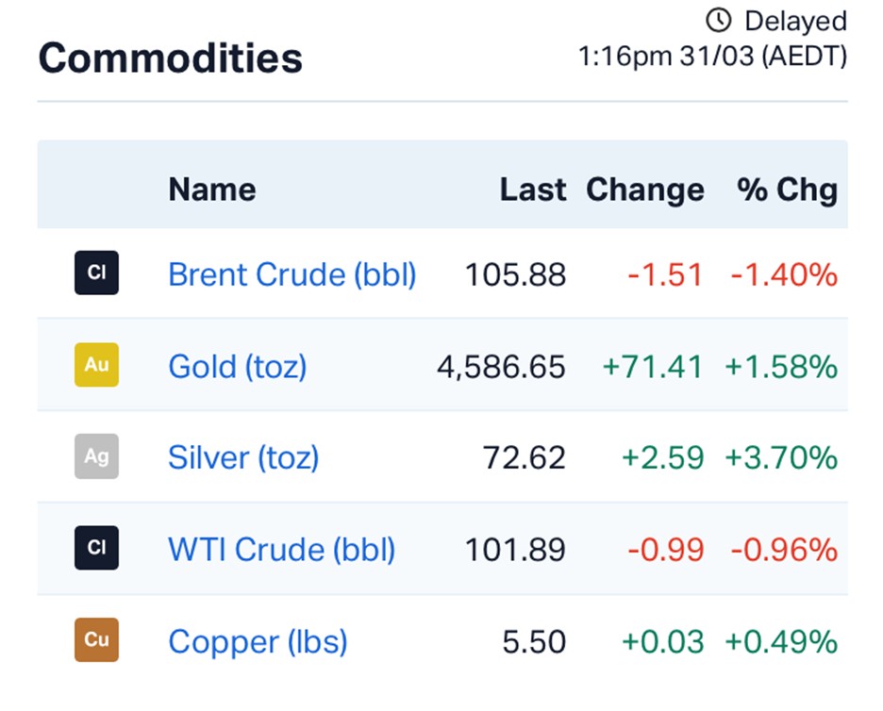Sort by the % Chg column header
This screenshot has height=711, width=883.
(787, 190)
